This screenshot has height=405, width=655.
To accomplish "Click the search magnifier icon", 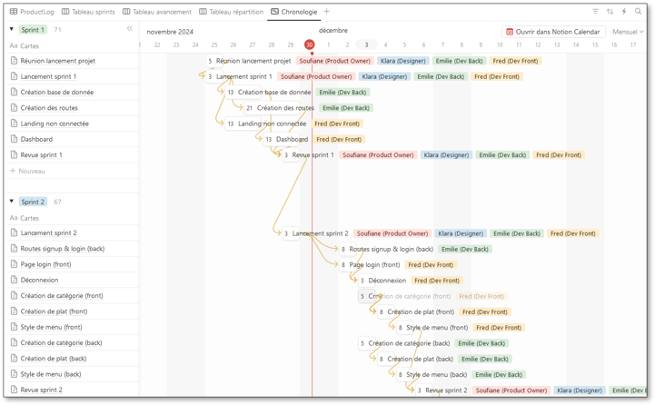I will pos(639,12).
